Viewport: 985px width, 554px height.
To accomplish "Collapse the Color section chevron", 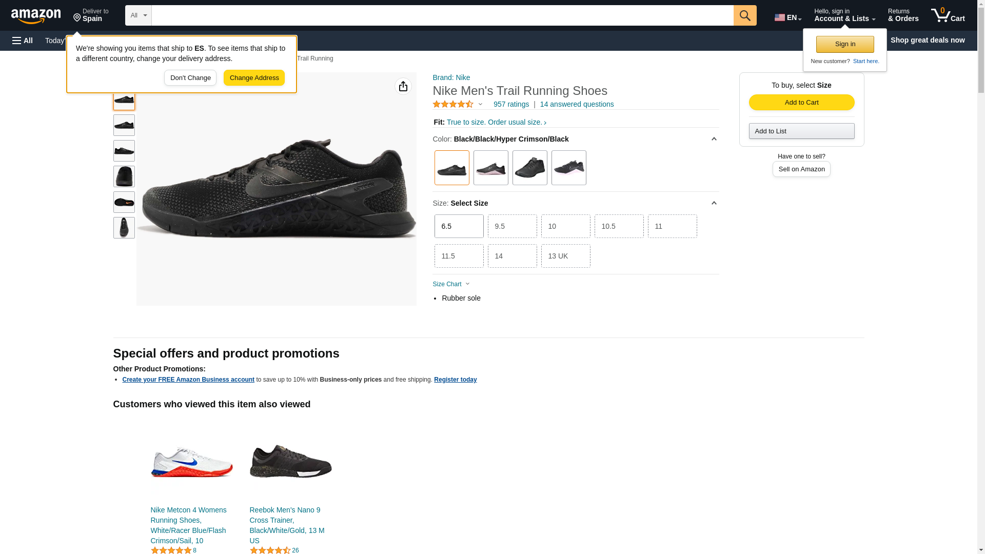I will click(713, 139).
